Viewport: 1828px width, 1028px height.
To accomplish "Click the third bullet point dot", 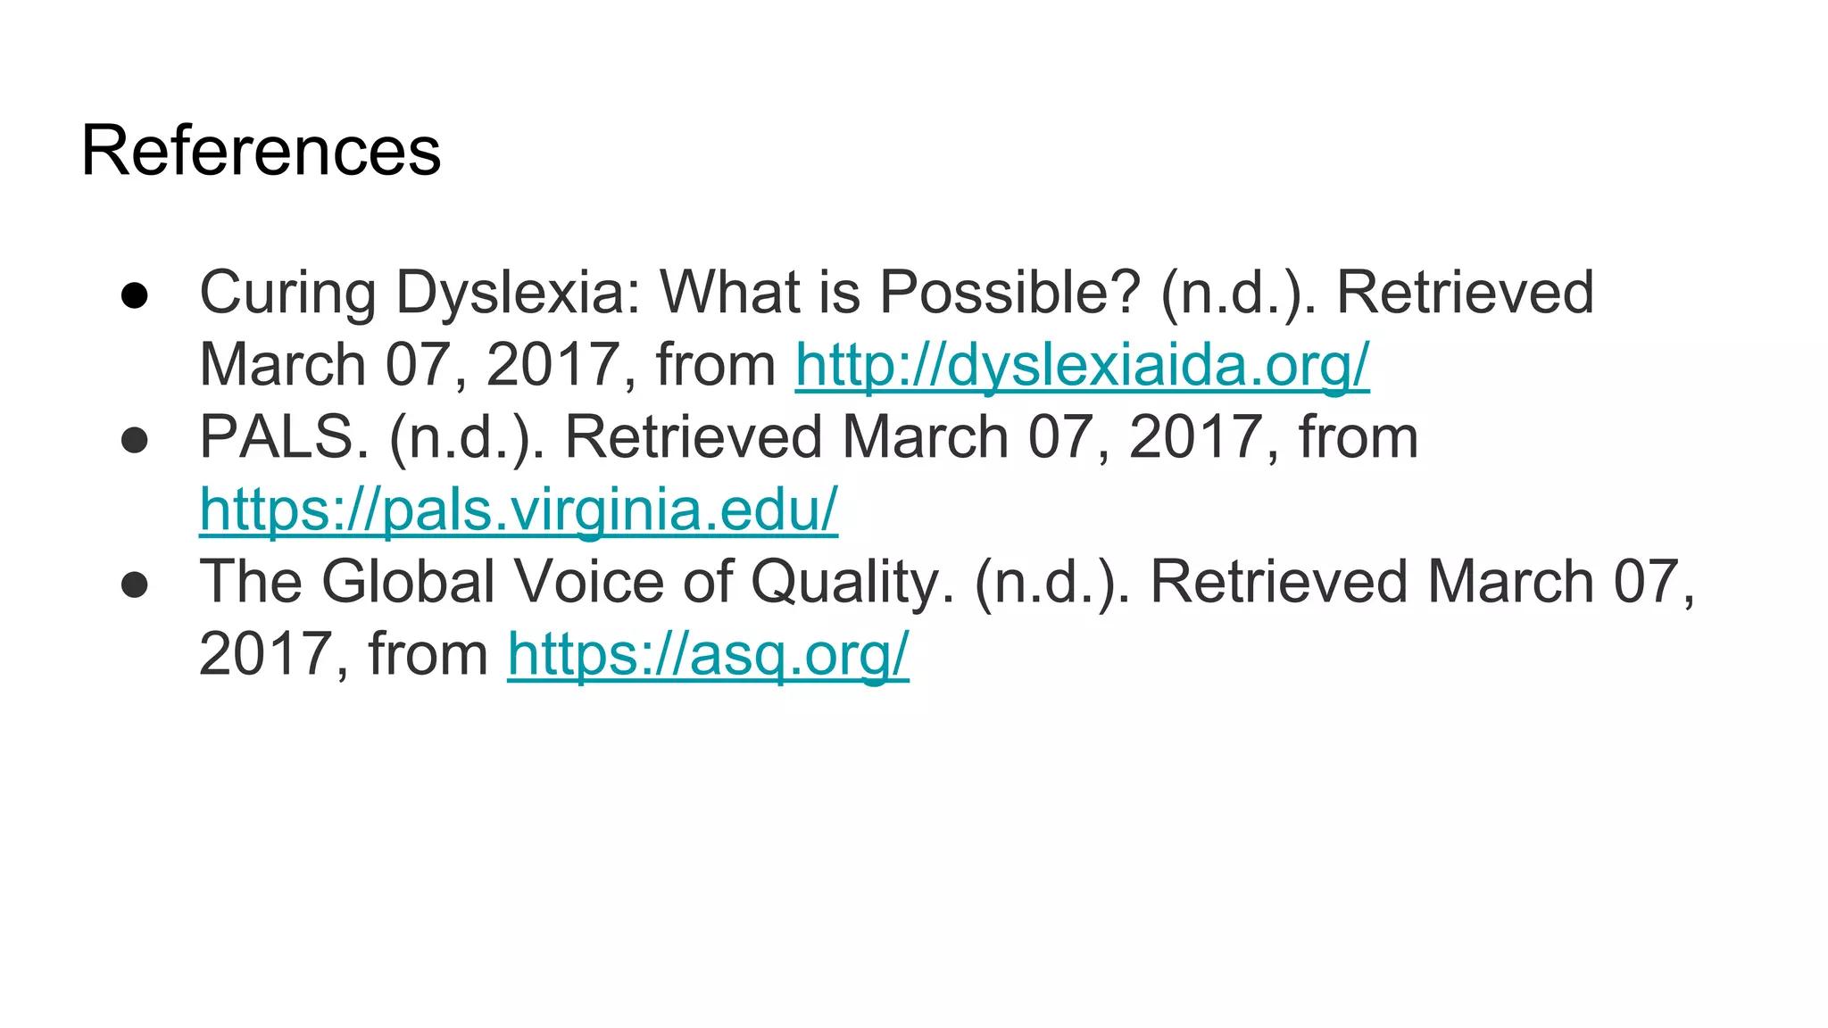I will [135, 584].
